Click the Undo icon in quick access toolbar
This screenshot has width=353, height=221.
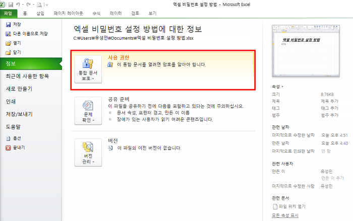(x=18, y=4)
